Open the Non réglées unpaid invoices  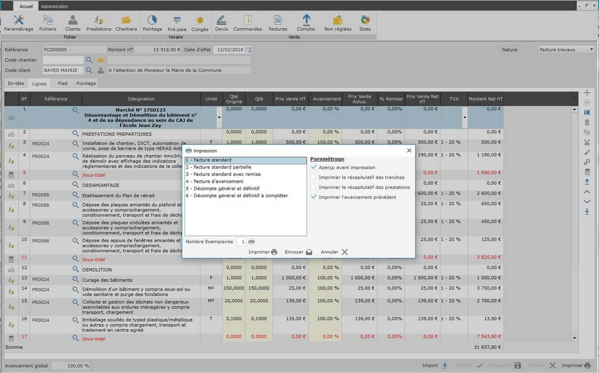click(338, 24)
